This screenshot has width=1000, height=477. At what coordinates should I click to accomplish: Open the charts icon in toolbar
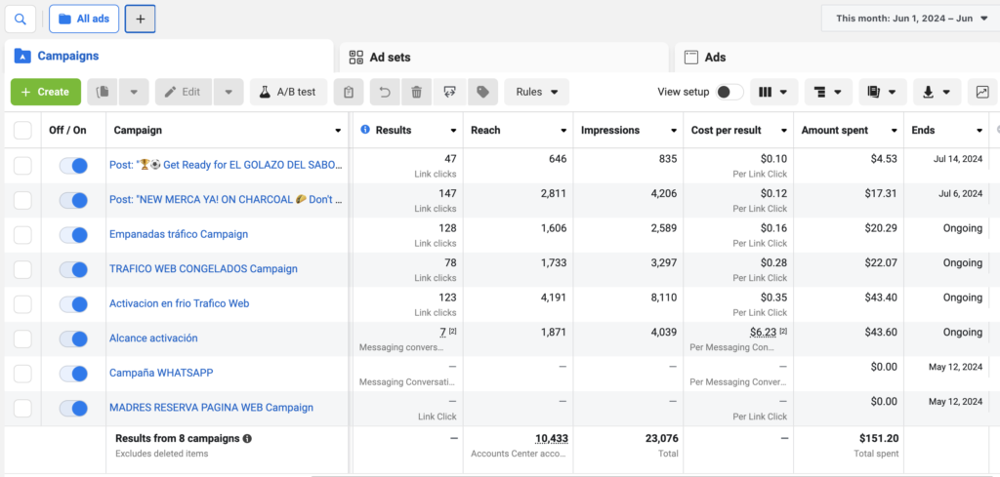pos(982,92)
